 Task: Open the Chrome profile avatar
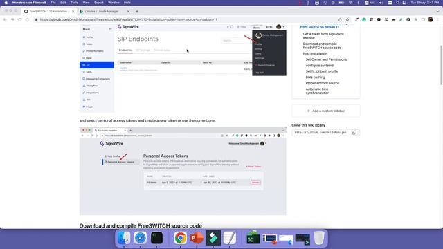tap(431, 20)
